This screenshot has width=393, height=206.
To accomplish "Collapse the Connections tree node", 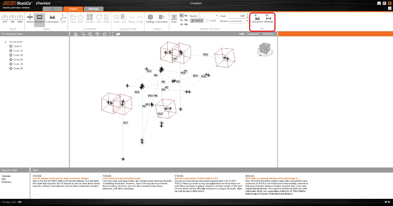I will pos(5,42).
